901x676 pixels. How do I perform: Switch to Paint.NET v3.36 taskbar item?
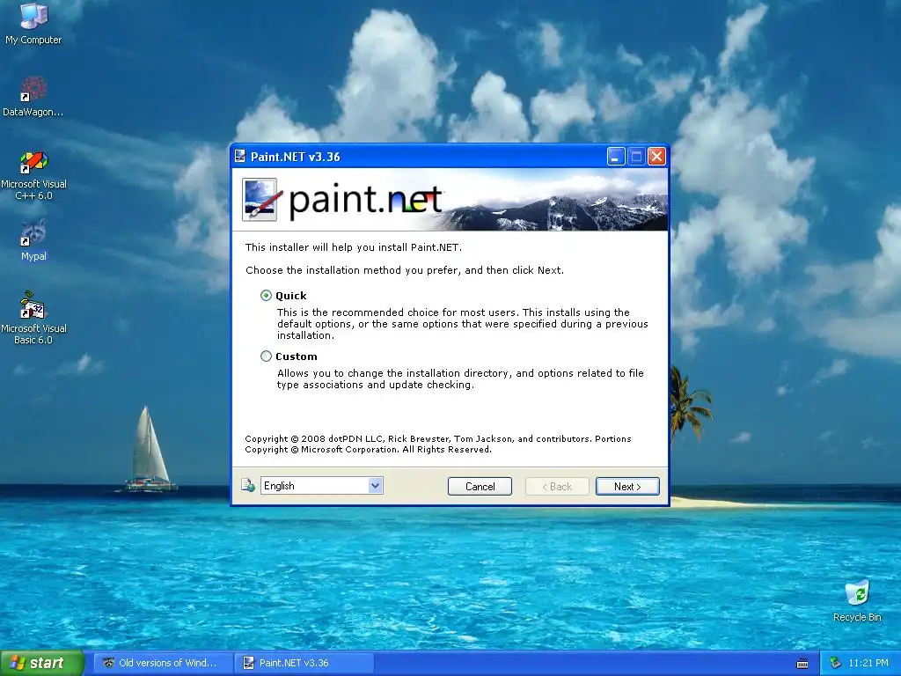click(304, 663)
